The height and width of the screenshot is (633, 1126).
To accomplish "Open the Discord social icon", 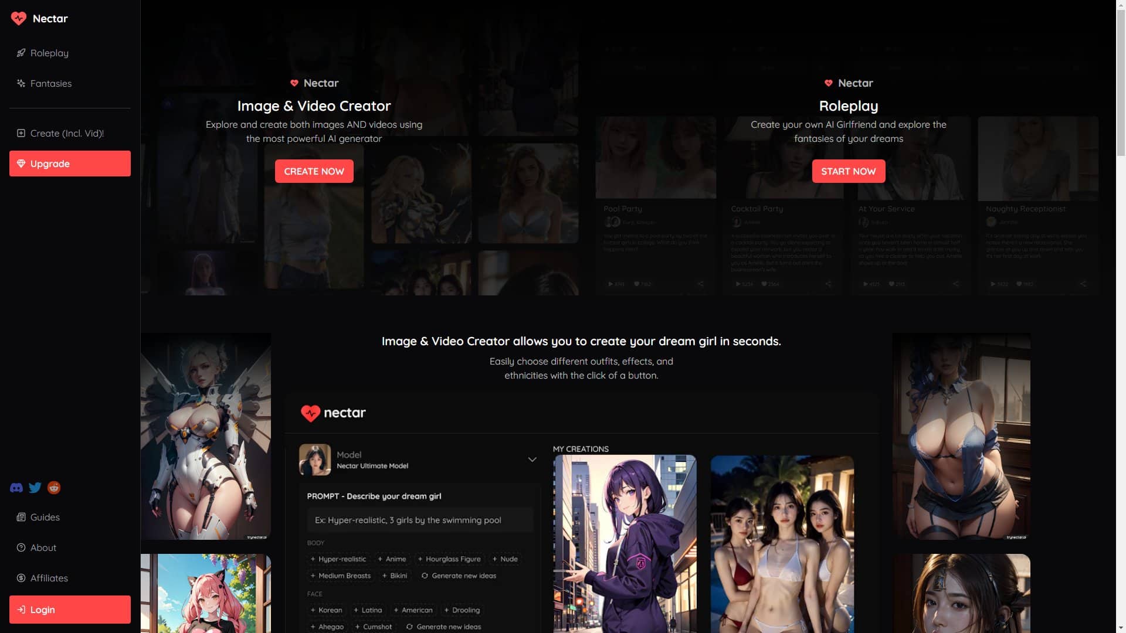I will (16, 488).
